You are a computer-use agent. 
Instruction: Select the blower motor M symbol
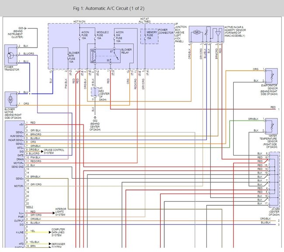tap(10, 100)
